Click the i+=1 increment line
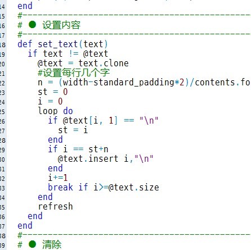 point(58,178)
